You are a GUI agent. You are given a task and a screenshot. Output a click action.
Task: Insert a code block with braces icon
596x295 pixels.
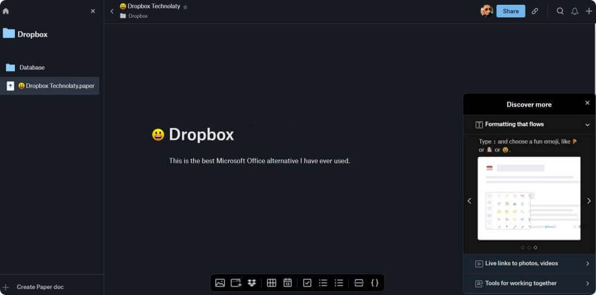pyautogui.click(x=374, y=283)
